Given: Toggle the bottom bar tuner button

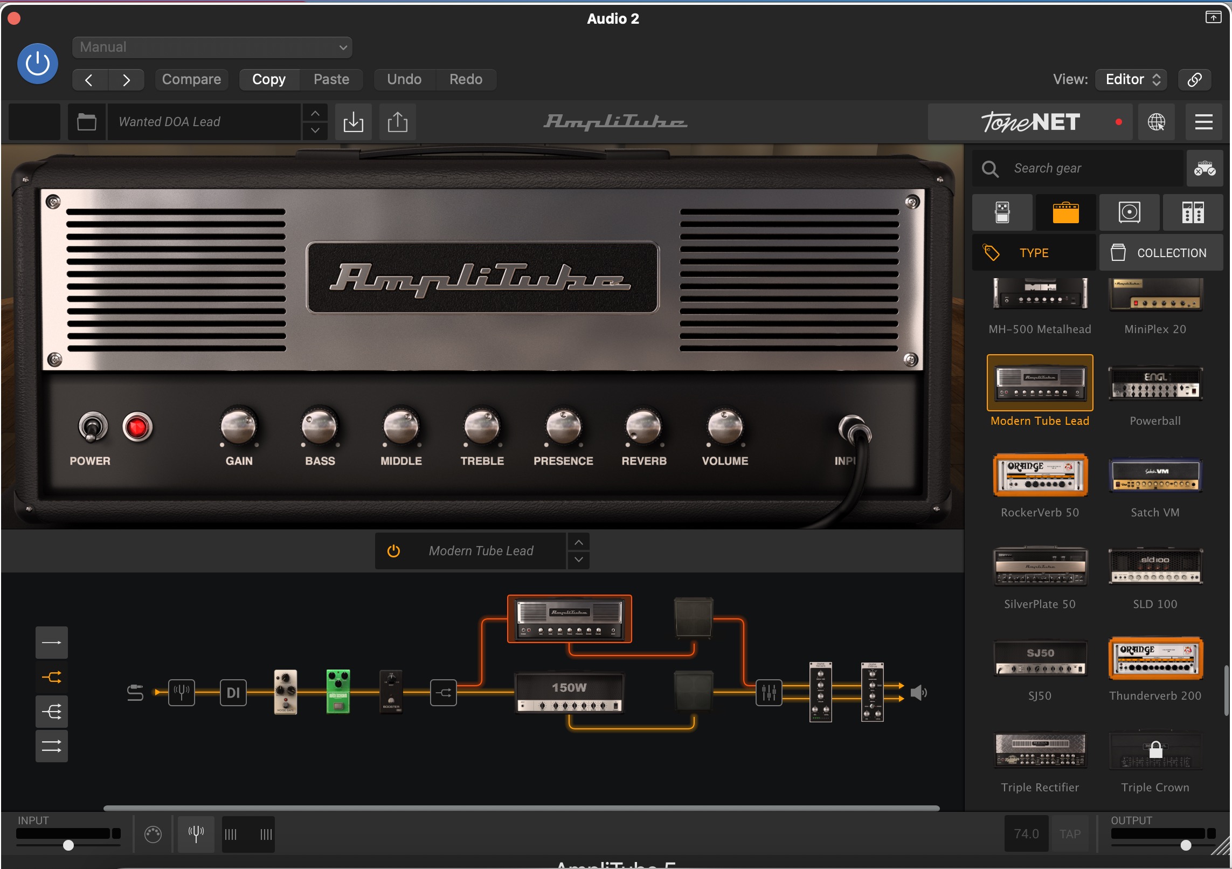Looking at the screenshot, I should click(196, 834).
